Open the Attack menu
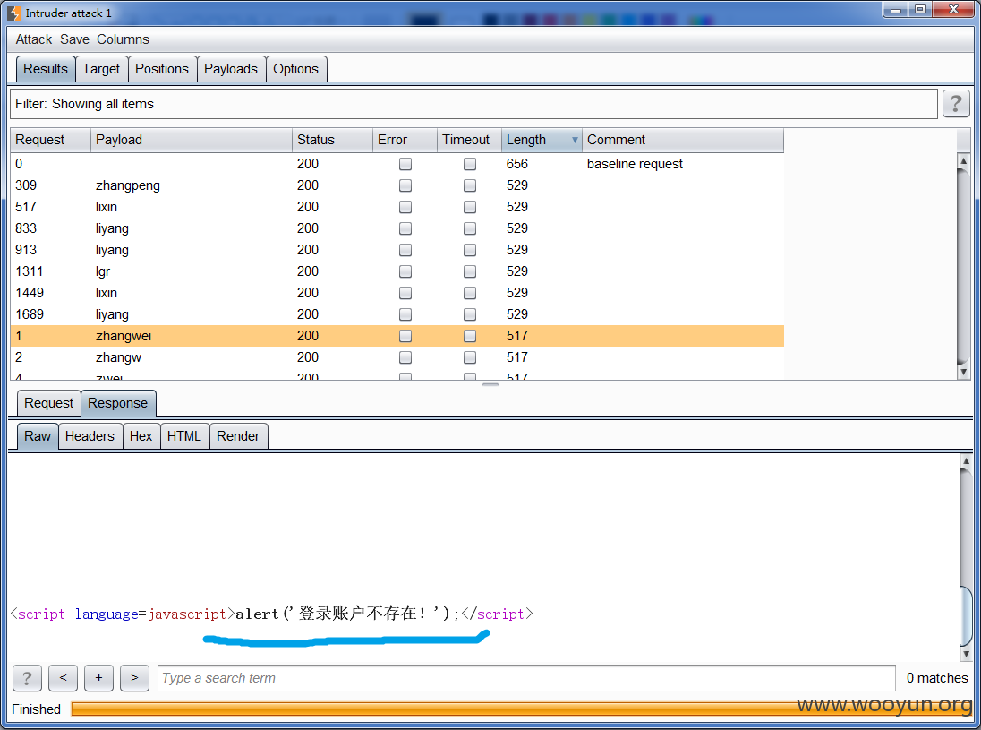Screen dimensions: 981x730 [x=34, y=39]
